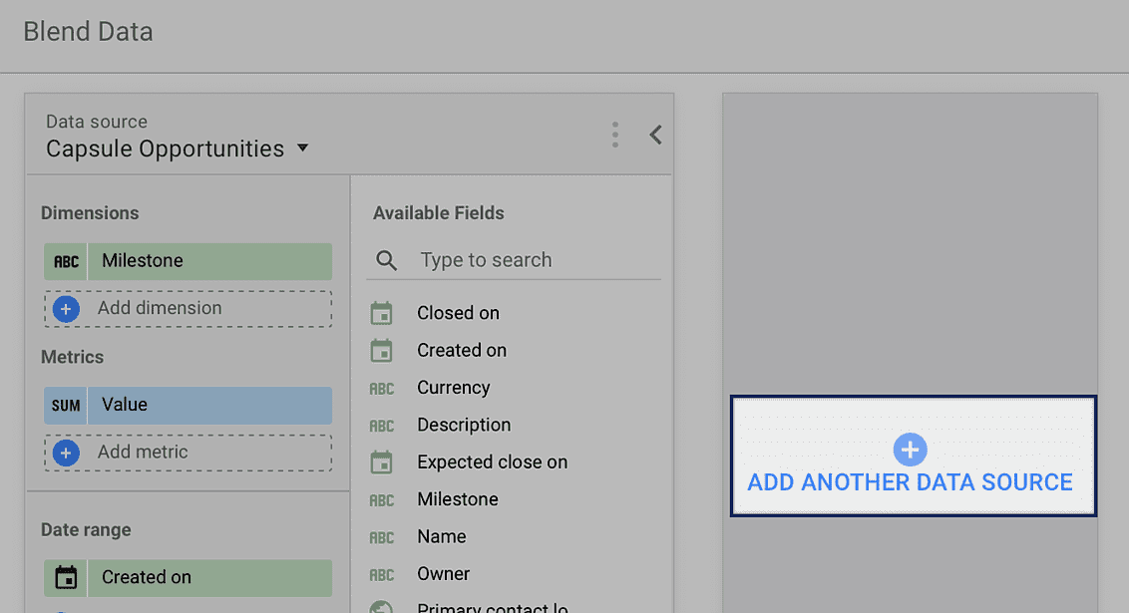The image size is (1129, 613).
Task: Click the plus icon above Add Another Data Source
Action: (911, 450)
